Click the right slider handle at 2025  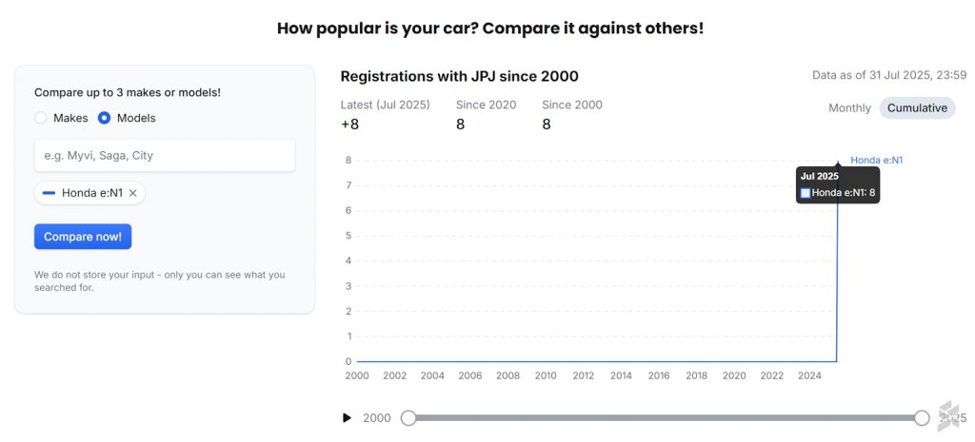pyautogui.click(x=922, y=418)
